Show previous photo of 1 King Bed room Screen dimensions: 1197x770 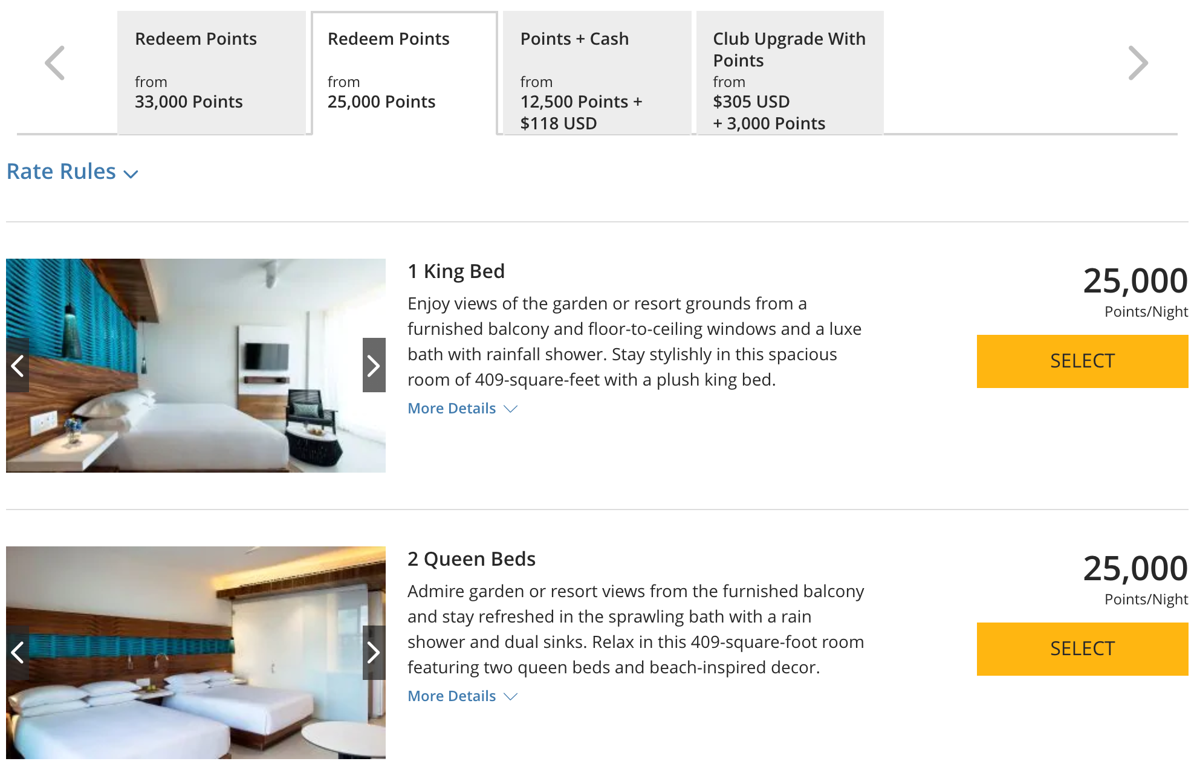tap(18, 366)
